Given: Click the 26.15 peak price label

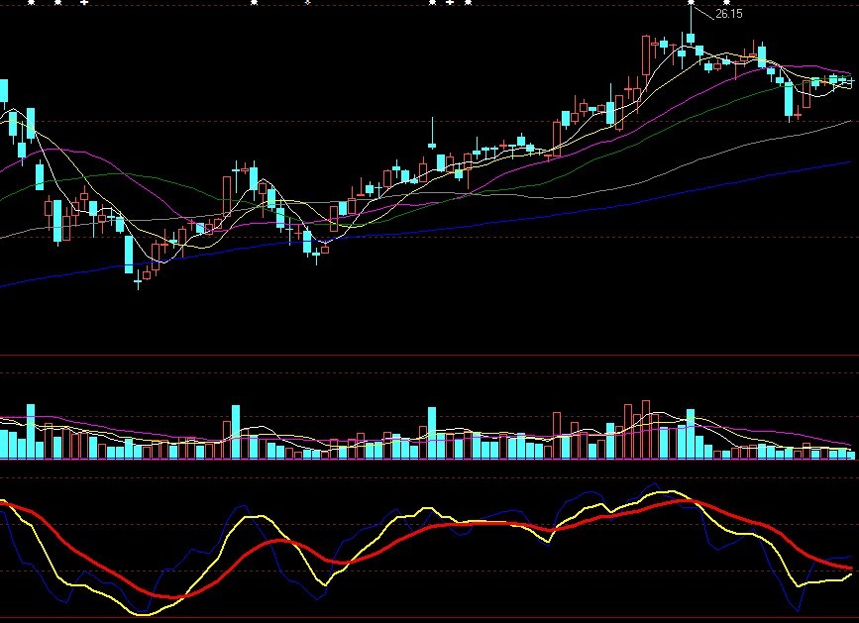Looking at the screenshot, I should tap(729, 14).
